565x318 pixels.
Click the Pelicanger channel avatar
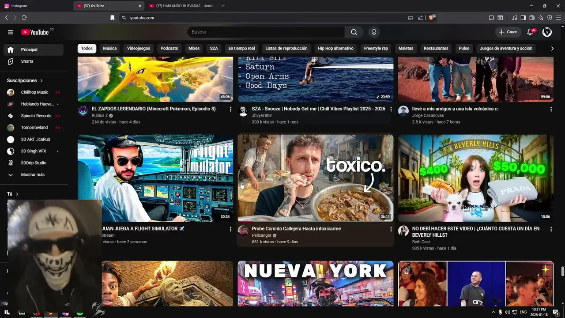243,231
